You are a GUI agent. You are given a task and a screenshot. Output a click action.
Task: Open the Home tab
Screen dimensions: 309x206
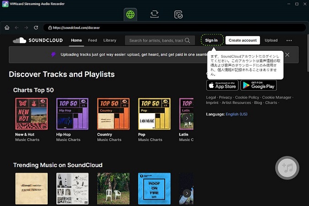pyautogui.click(x=76, y=40)
